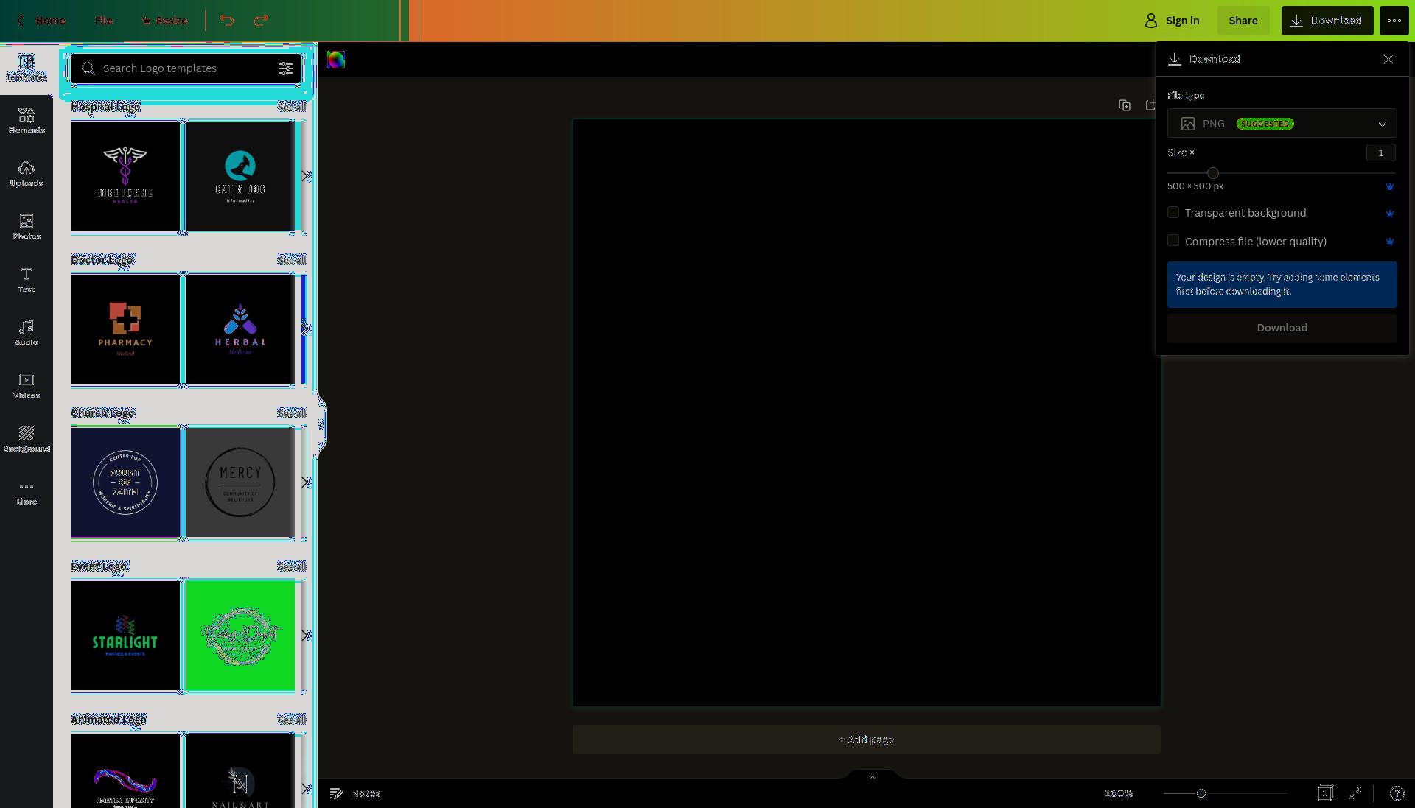Open the Audio sidebar tab
This screenshot has width=1415, height=808.
point(27,332)
